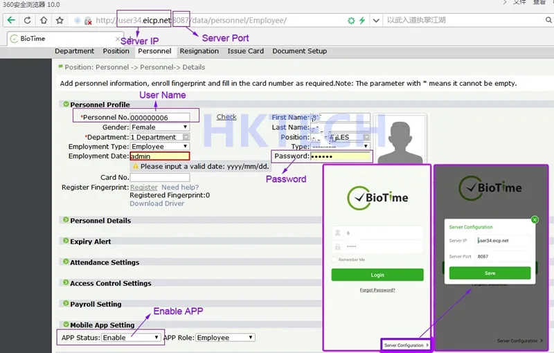The width and height of the screenshot is (554, 353).
Task: Expand the Payroll Setting section
Action: [66, 303]
